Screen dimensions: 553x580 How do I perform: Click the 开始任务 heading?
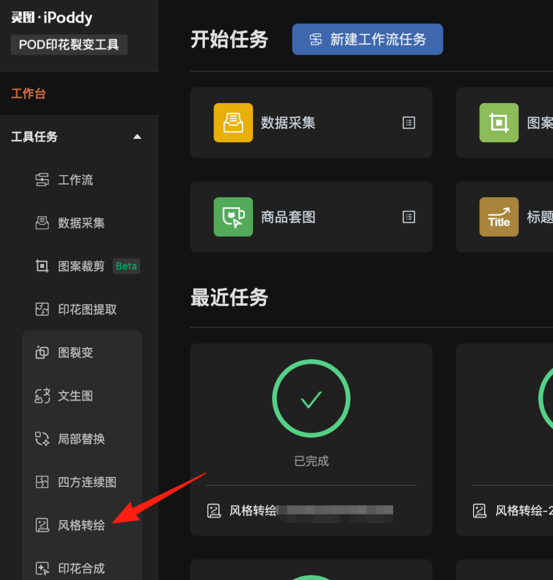(229, 39)
